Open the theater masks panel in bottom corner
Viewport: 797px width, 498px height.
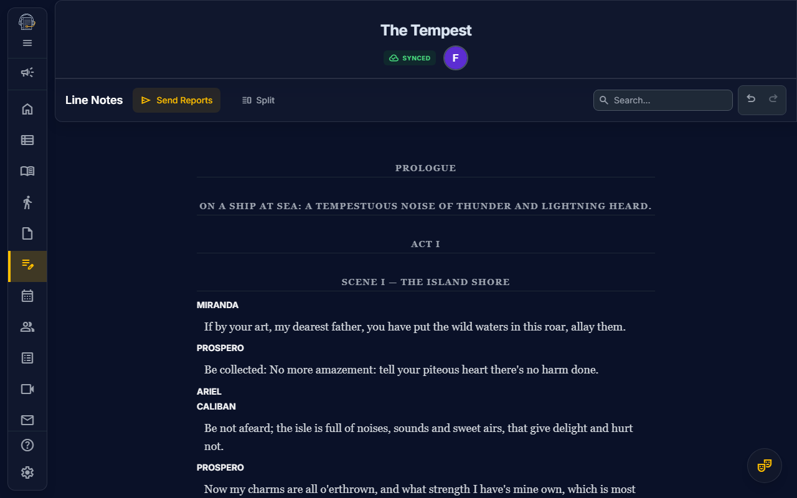pos(765,466)
